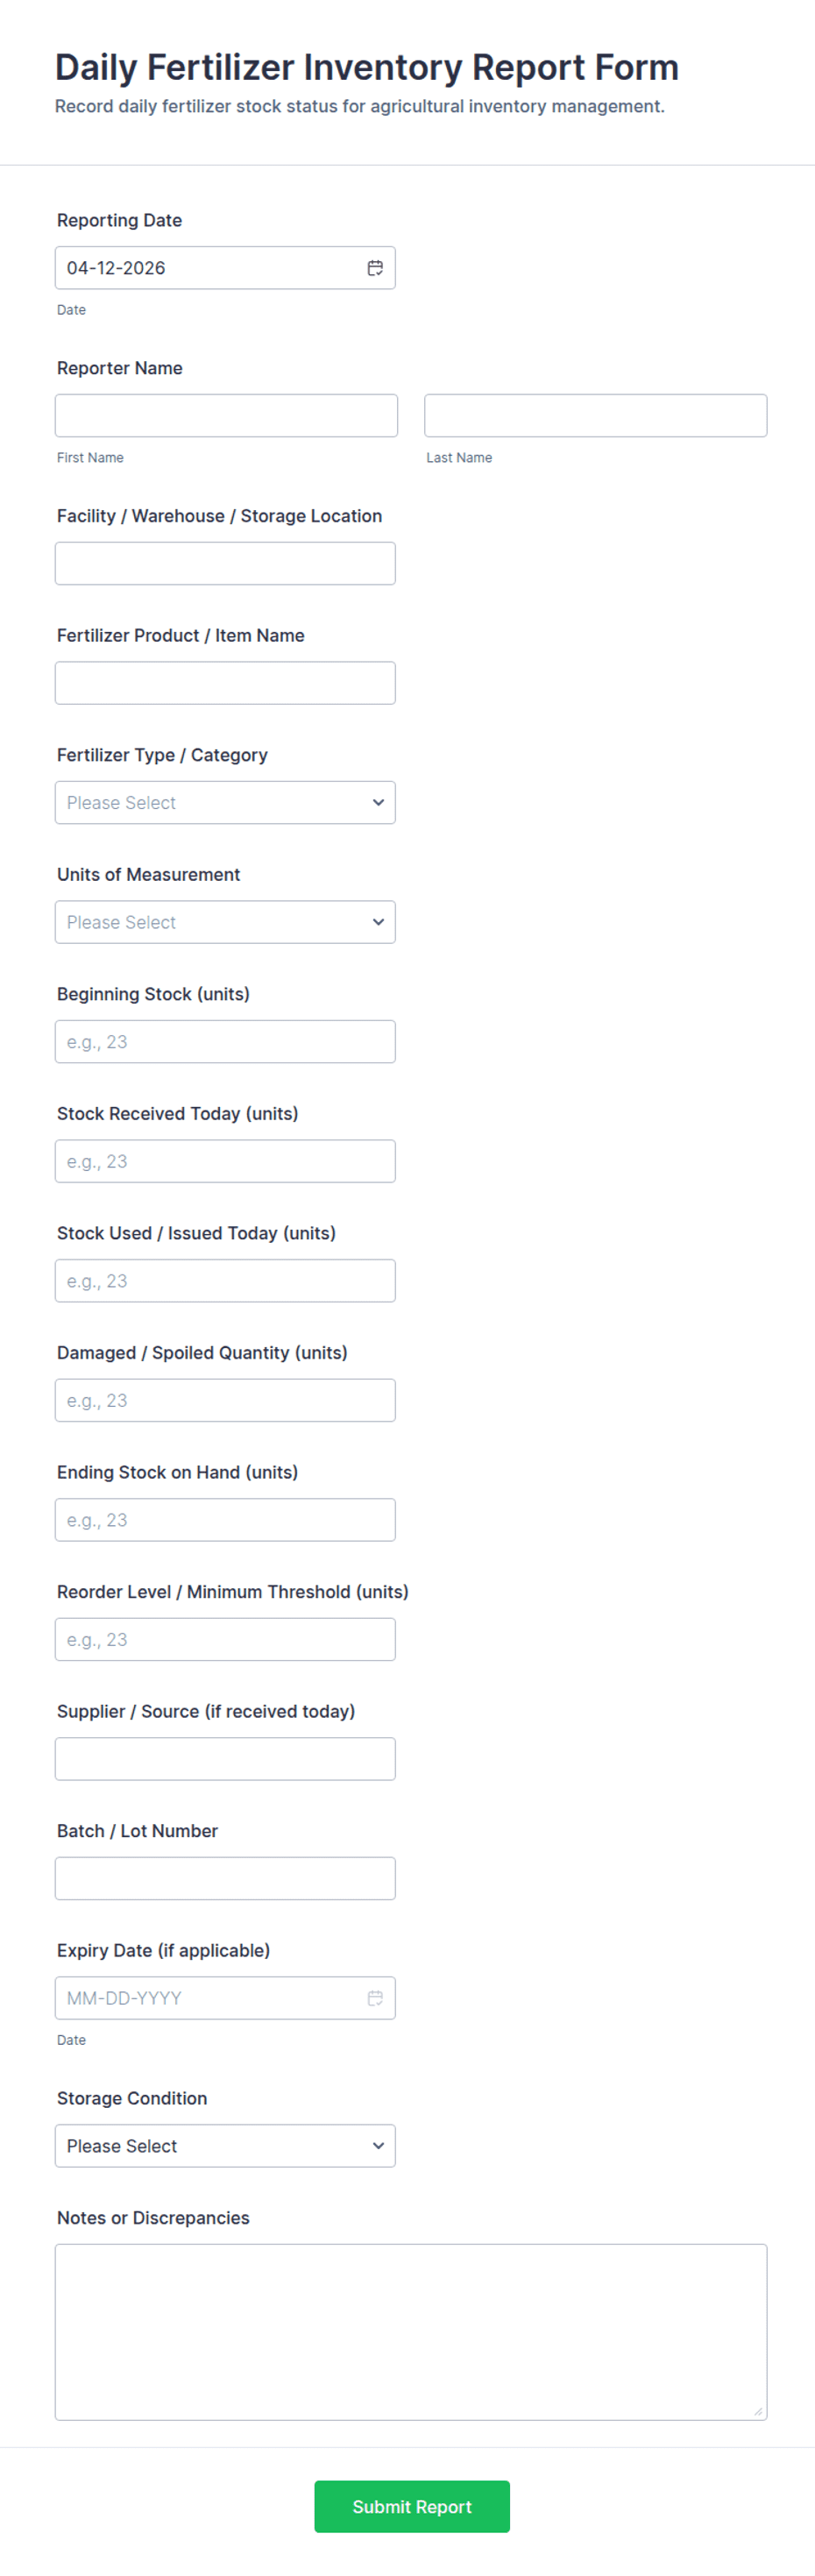The image size is (815, 2576).
Task: Click the Notes or Discrepancies text area
Action: pos(410,2331)
